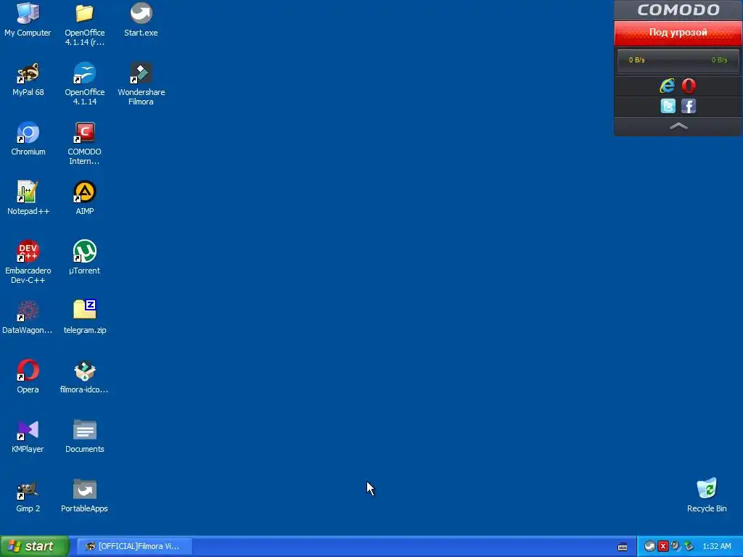Select the Start.exe desktop icon
The image size is (743, 557).
[141, 20]
